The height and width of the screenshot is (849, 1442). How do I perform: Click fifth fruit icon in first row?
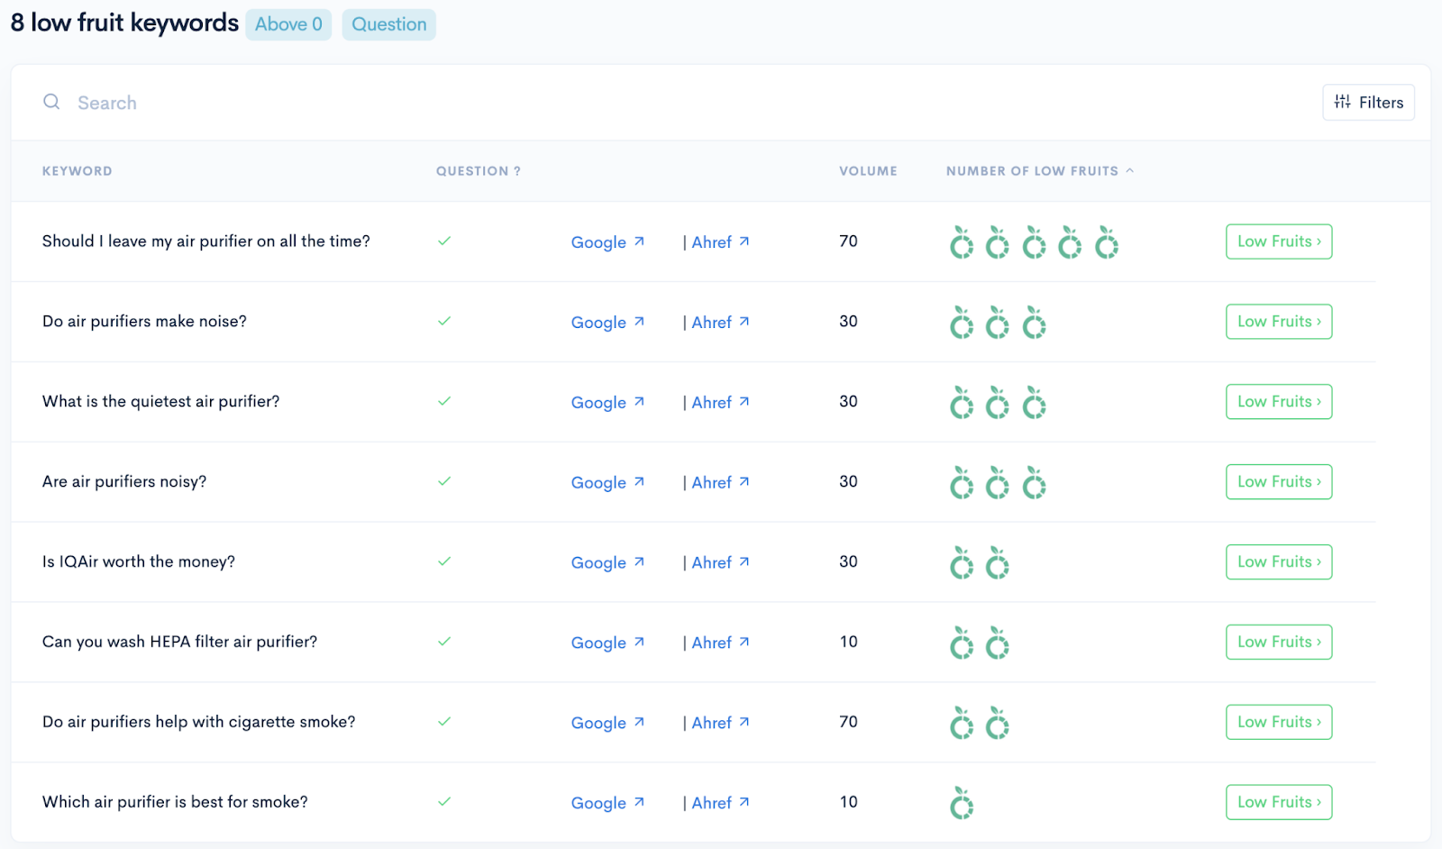coord(1107,242)
